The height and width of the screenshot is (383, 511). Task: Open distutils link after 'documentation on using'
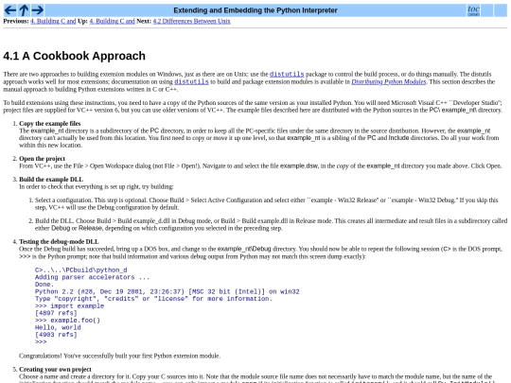click(x=191, y=81)
